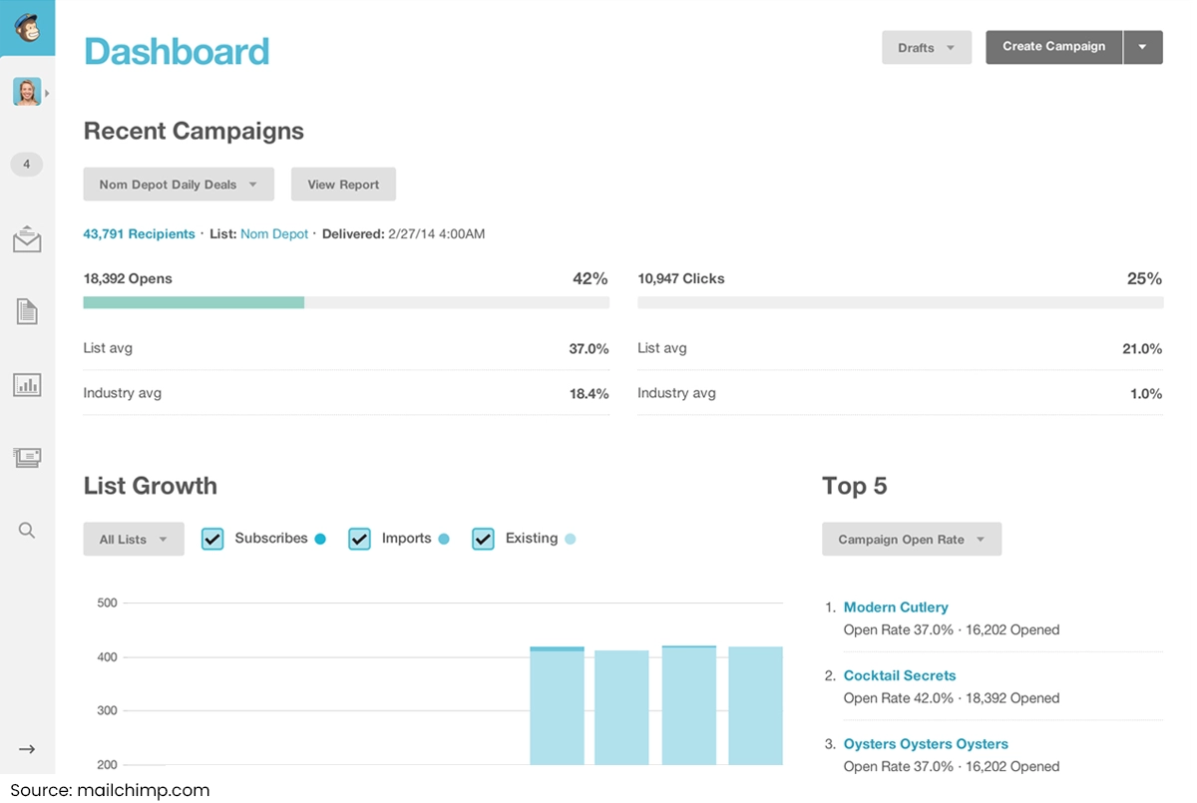Click the 500 axis label on chart

pos(107,602)
